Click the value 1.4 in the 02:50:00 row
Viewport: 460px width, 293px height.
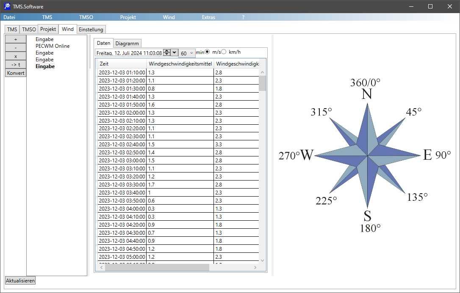(180, 153)
